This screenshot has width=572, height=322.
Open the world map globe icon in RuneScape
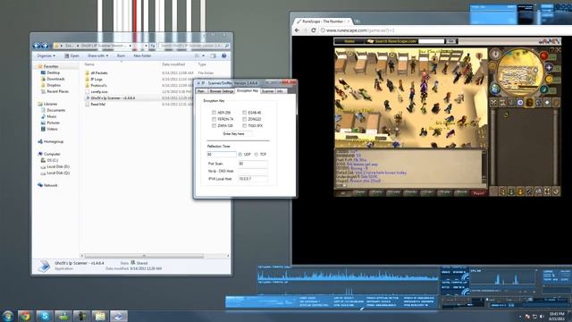tap(495, 89)
